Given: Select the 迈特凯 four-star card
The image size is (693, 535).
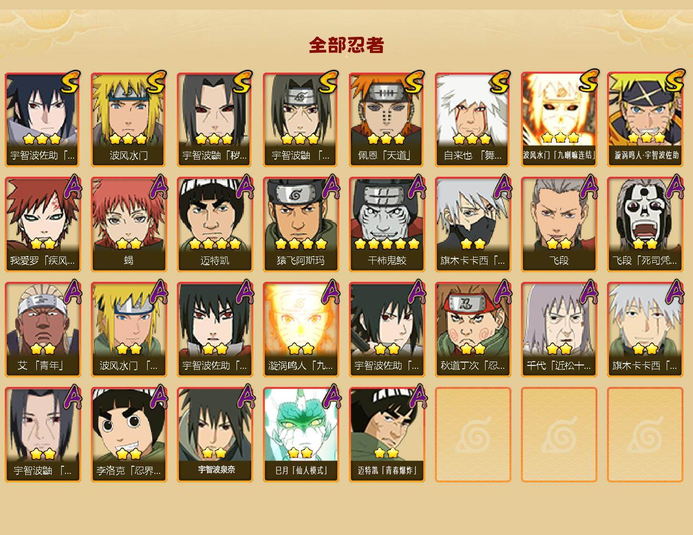Looking at the screenshot, I should click(x=215, y=225).
